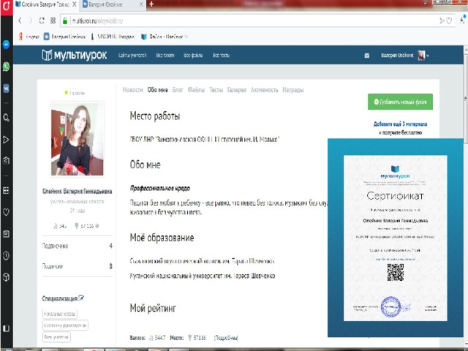
Task: Open personal news icon in sidebar
Action: point(7,234)
